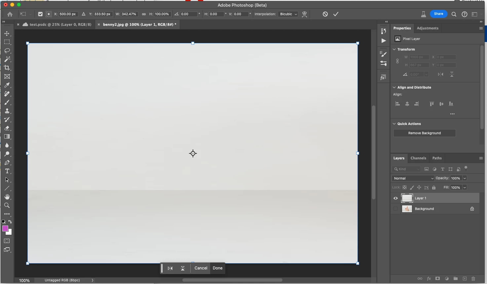Viewport: 487px width, 284px height.
Task: Select the Eraser tool
Action: point(7,128)
